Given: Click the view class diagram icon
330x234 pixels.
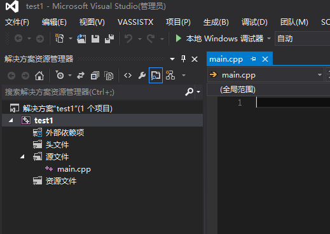Looking at the screenshot, I should (170, 75).
